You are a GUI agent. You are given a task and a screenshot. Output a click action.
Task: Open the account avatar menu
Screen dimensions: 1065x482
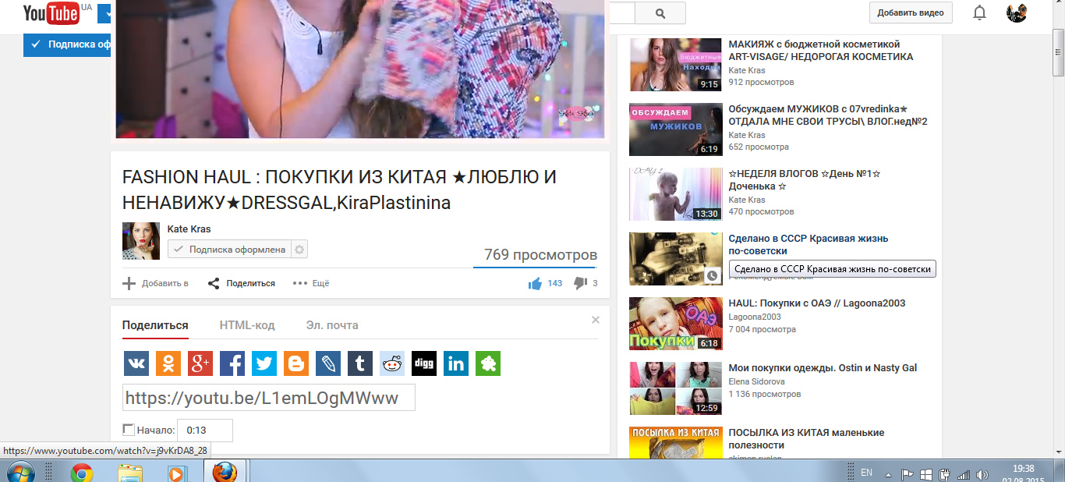[1017, 12]
